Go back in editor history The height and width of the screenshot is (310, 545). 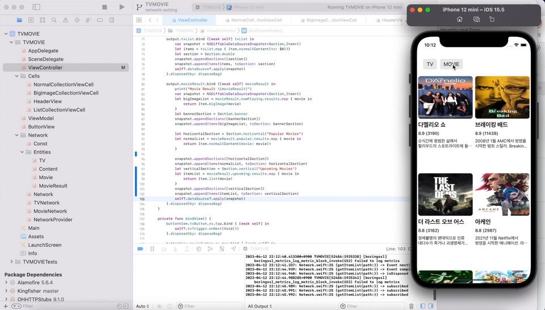pos(150,20)
